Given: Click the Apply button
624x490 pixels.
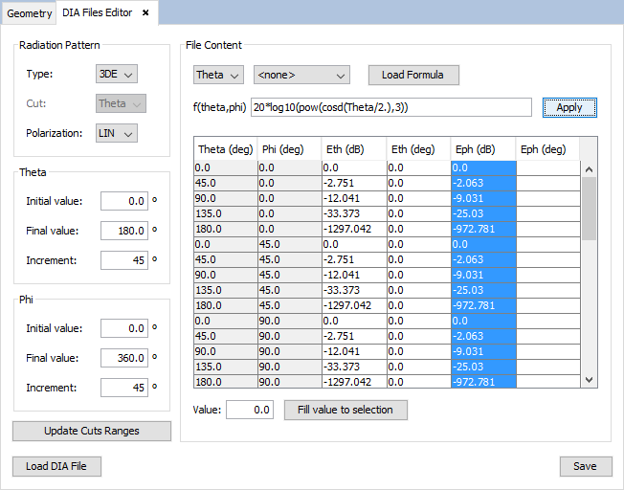Looking at the screenshot, I should [x=569, y=107].
